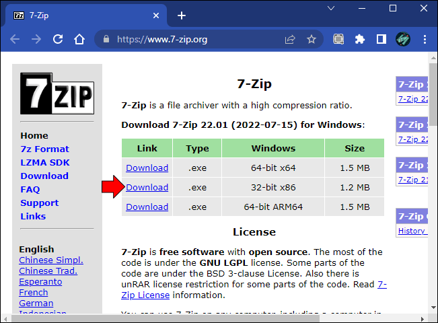Screen dimensions: 438x323
Task: Open the Download sidebar link
Action: pos(44,176)
